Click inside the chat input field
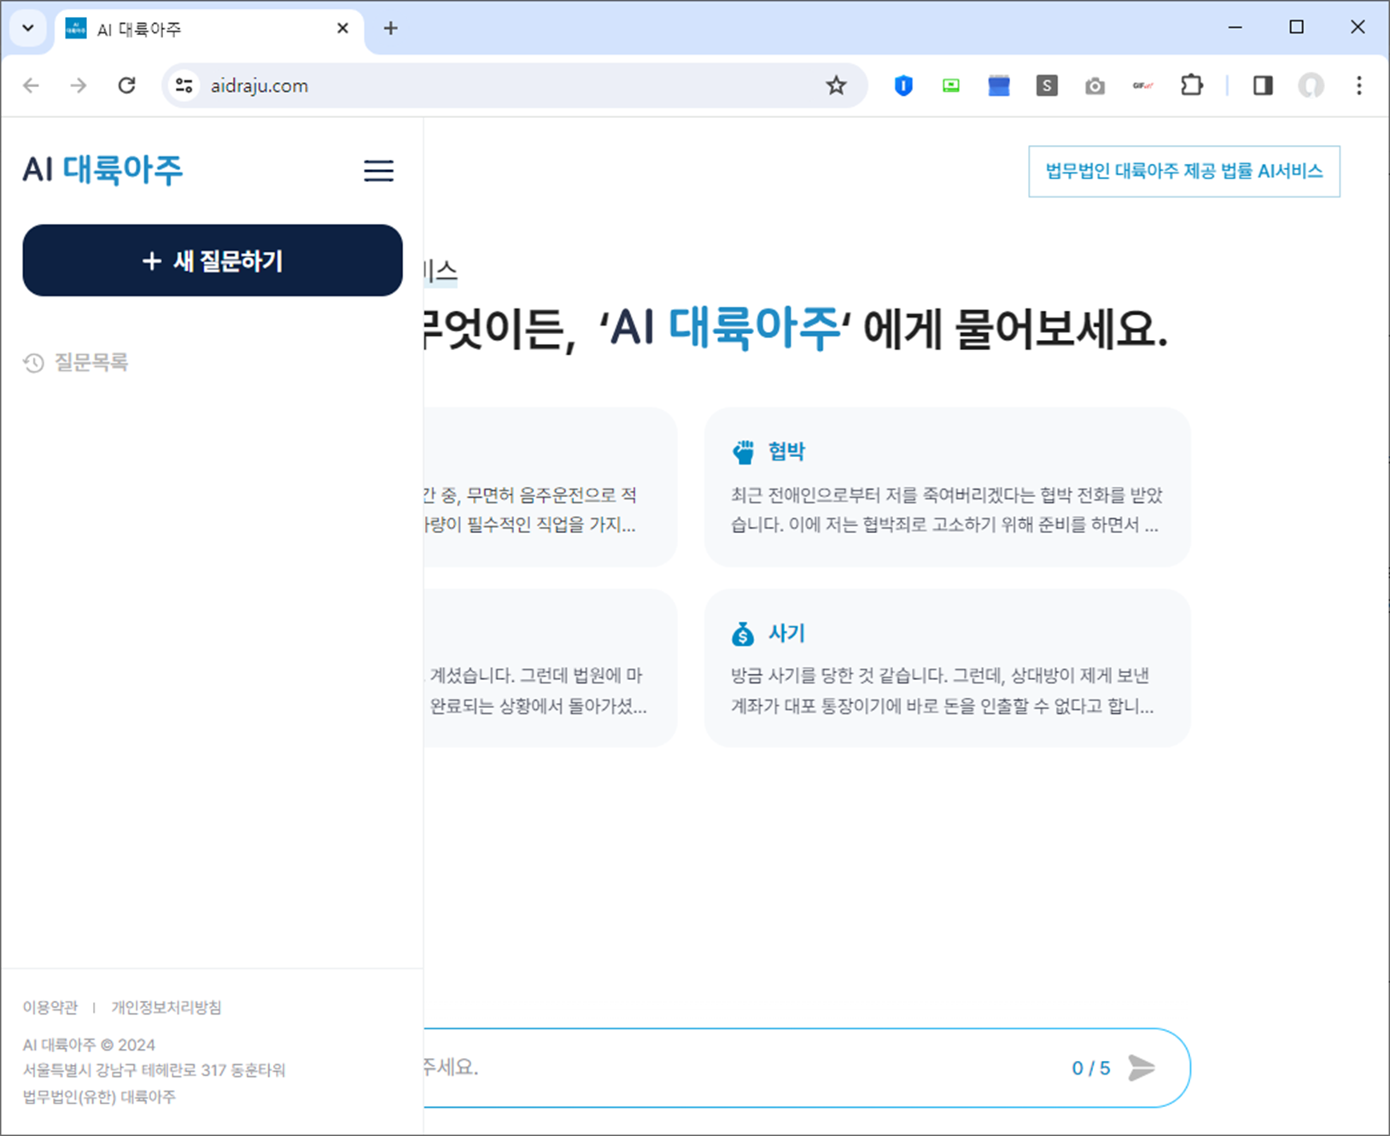1390x1136 pixels. pyautogui.click(x=768, y=1067)
